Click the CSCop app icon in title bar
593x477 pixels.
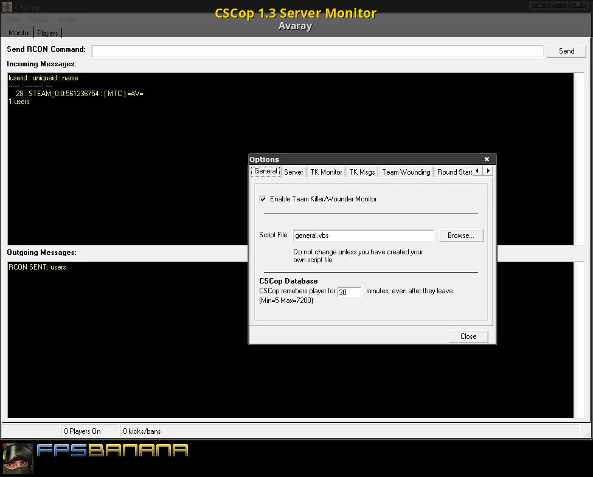[x=7, y=7]
